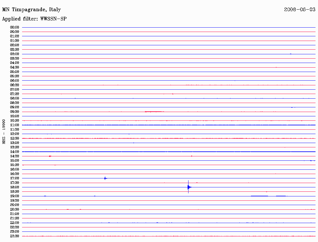This screenshot has width=318, height=242.
Task: Click the 09:30 time label
Action: click(15, 112)
